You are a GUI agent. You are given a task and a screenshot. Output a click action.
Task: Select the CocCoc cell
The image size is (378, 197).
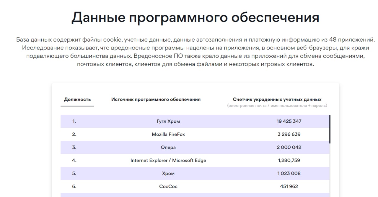[168, 186]
